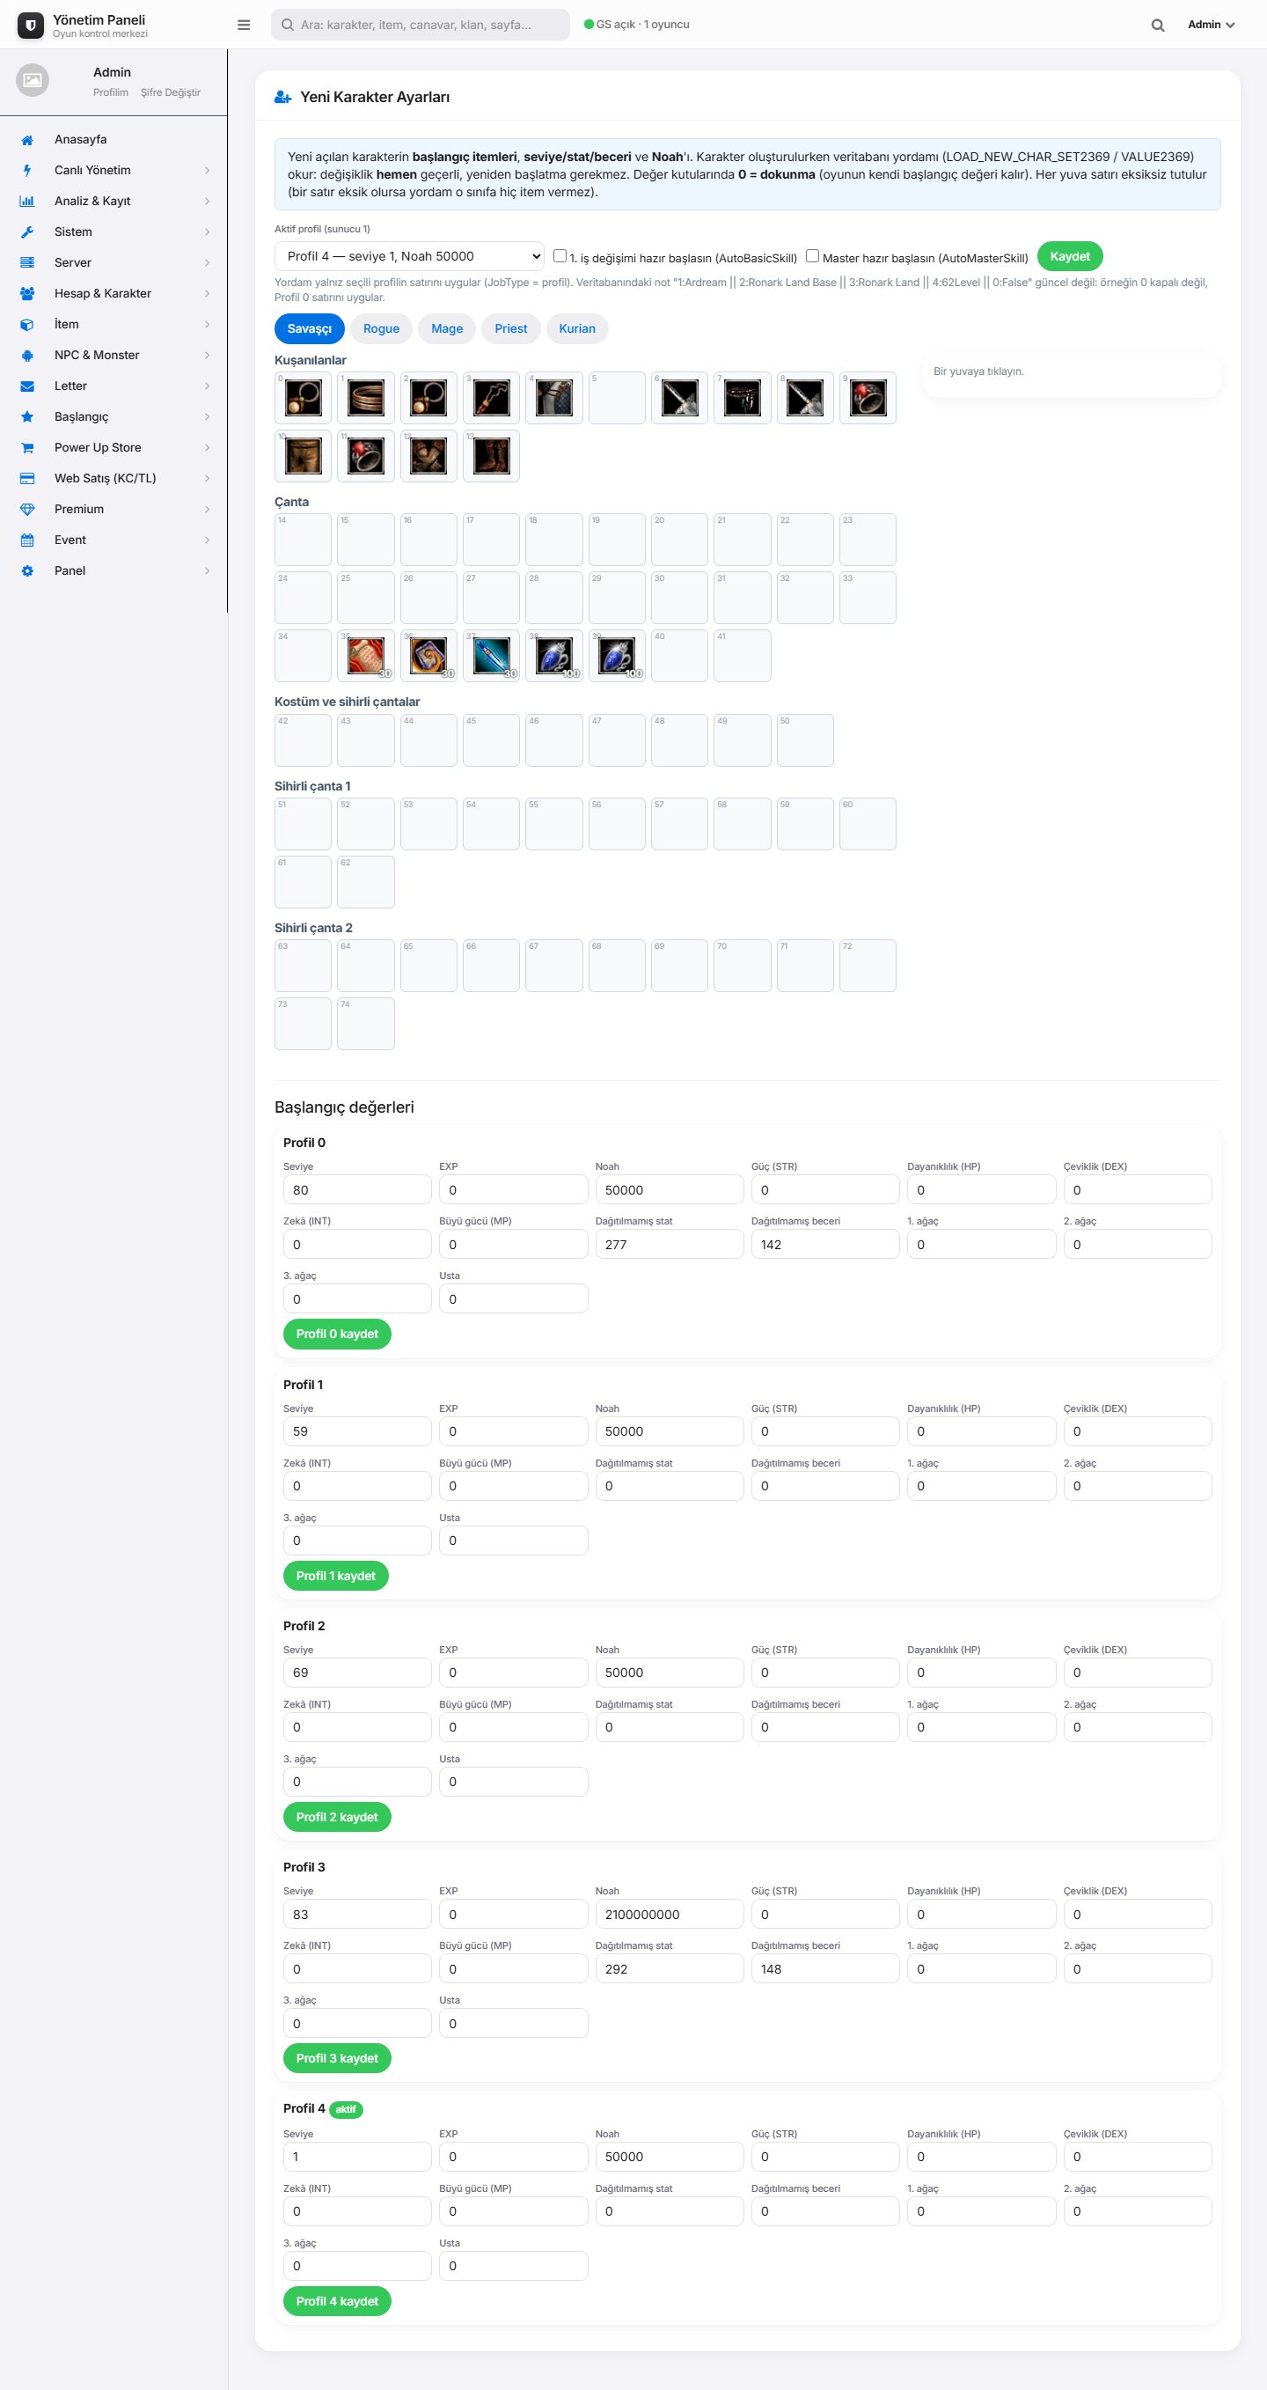The image size is (1267, 2390).
Task: Click the hamburger menu icon in header
Action: pyautogui.click(x=244, y=25)
